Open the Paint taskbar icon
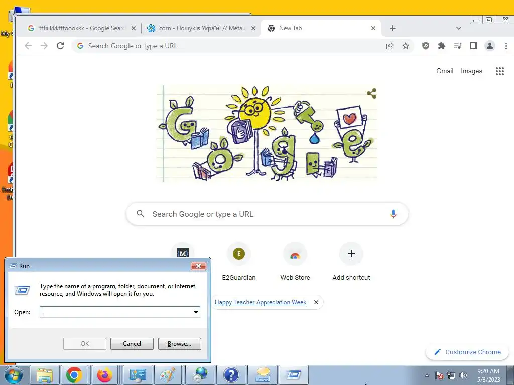Viewport: 514px width, 385px height. coord(167,375)
